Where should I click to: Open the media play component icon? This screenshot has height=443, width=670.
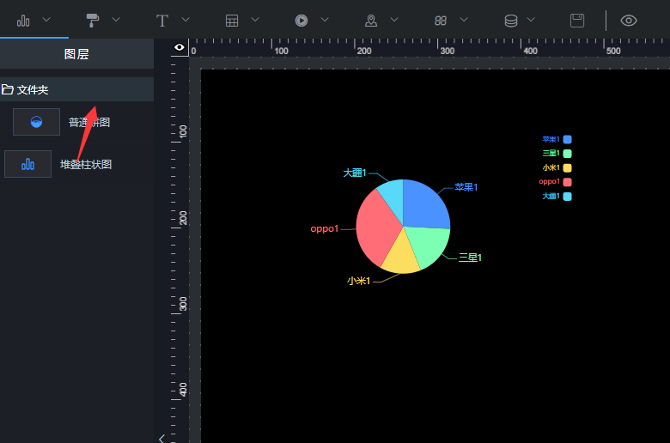click(x=301, y=21)
